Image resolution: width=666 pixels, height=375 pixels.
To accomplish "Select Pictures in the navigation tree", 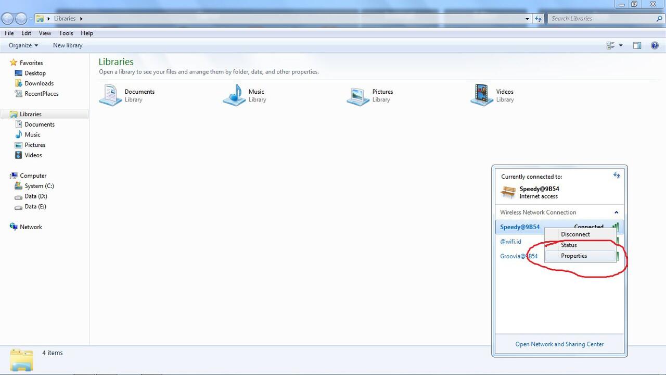I will (x=35, y=145).
